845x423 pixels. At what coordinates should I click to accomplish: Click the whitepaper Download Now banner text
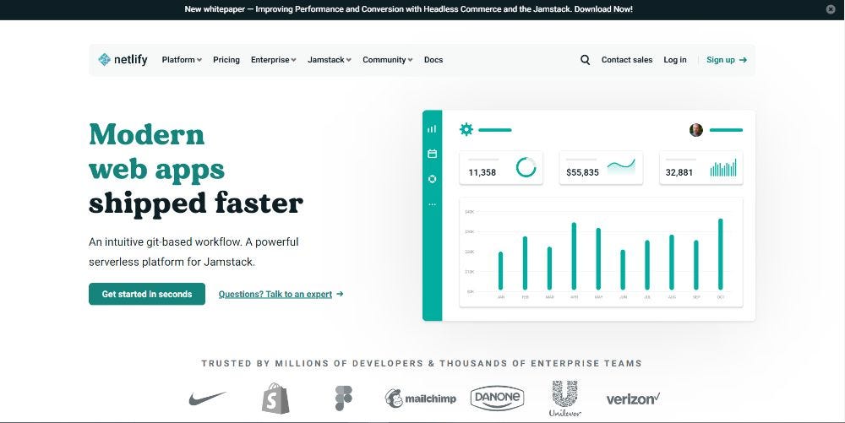408,9
